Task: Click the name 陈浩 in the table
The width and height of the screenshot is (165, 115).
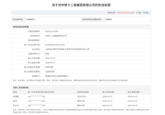Action: (15, 101)
